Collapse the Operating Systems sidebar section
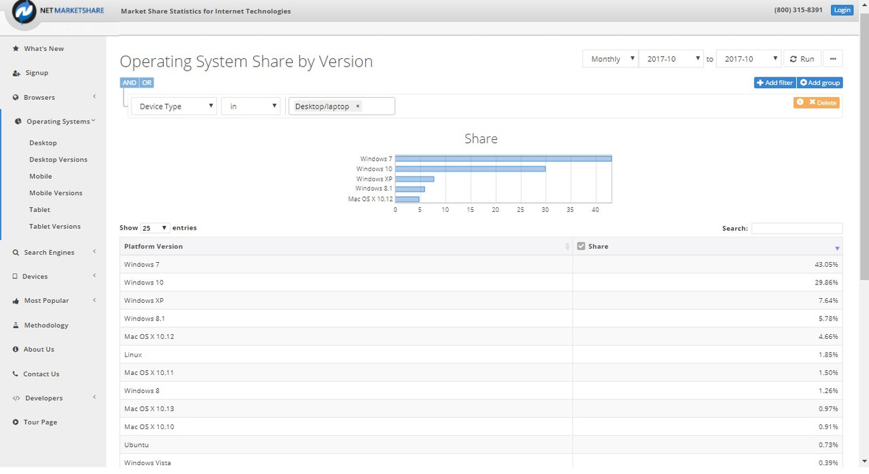The width and height of the screenshot is (869, 474). click(94, 121)
